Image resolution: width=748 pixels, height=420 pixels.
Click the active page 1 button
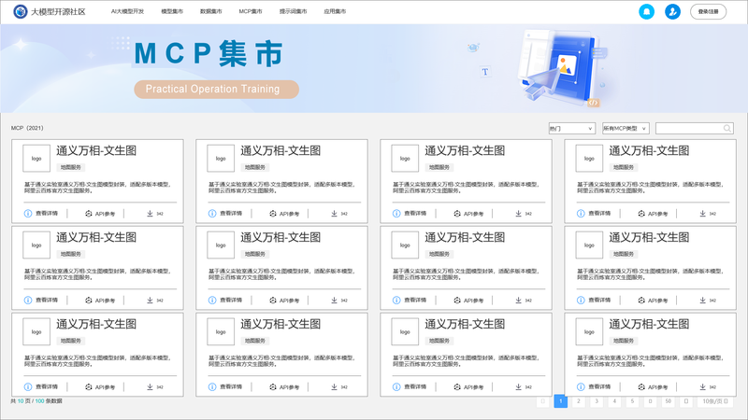click(560, 401)
